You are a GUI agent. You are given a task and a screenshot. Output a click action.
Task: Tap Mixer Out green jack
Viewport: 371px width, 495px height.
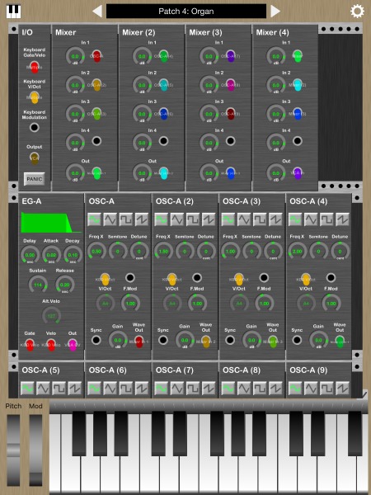tap(96, 173)
